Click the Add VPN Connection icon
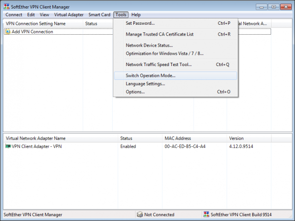The height and width of the screenshot is (221, 295). click(8, 31)
